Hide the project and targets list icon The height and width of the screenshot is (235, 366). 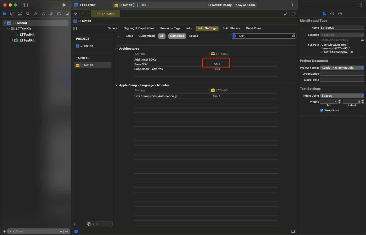(x=75, y=28)
